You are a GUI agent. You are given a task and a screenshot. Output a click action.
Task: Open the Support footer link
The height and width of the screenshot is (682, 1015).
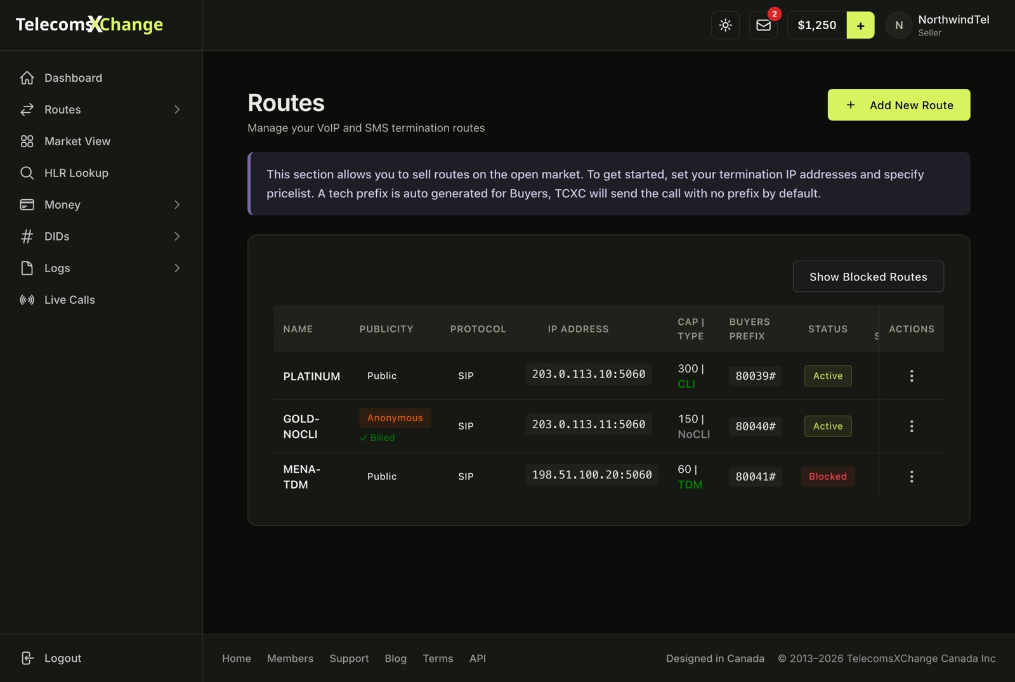[x=349, y=659]
